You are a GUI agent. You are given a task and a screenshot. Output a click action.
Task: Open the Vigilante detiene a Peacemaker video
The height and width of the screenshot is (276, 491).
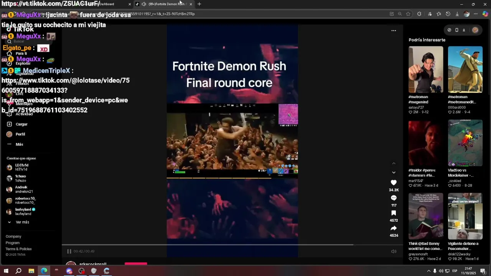[x=465, y=216]
